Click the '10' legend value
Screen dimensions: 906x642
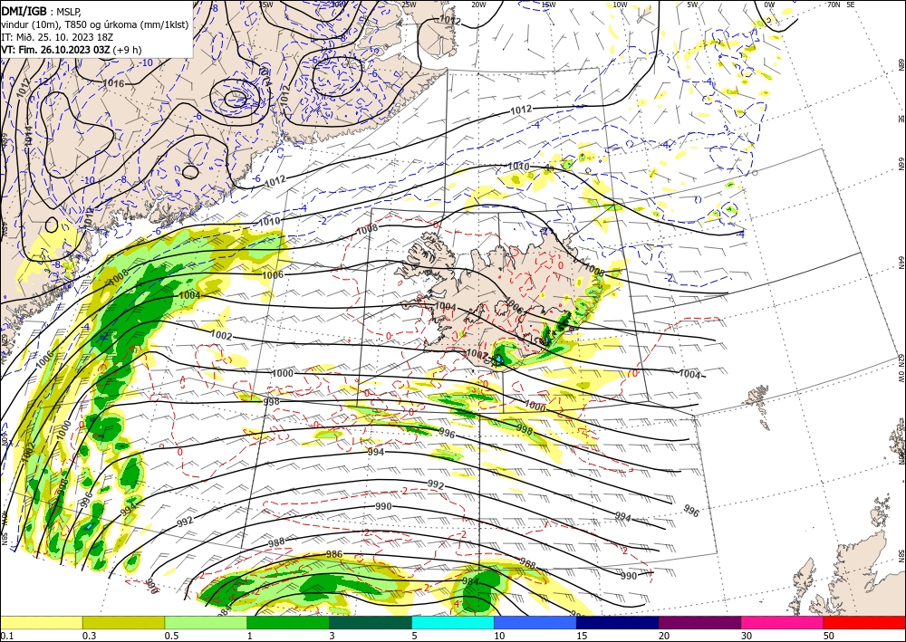coord(499,636)
